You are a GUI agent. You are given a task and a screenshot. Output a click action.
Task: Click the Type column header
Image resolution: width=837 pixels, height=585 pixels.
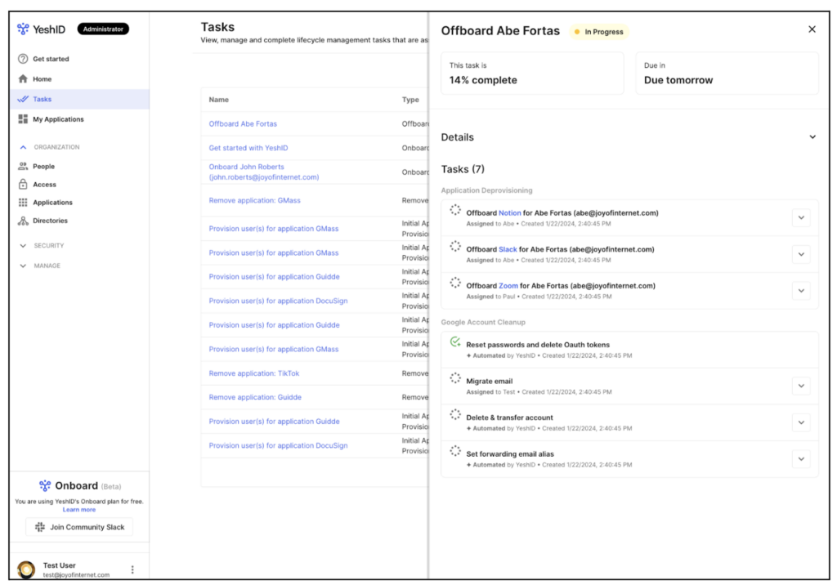tap(410, 100)
